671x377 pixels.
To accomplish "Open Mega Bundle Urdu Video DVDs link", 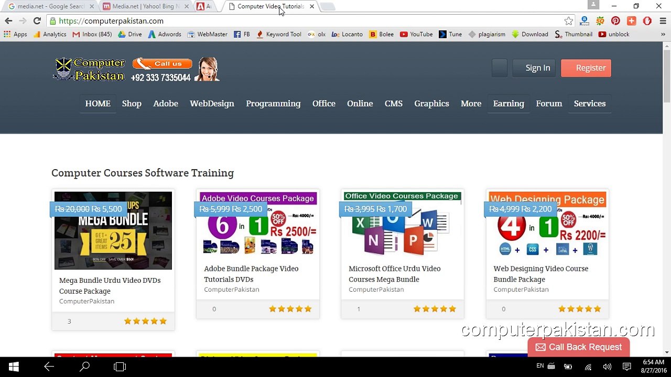I will coord(110,285).
